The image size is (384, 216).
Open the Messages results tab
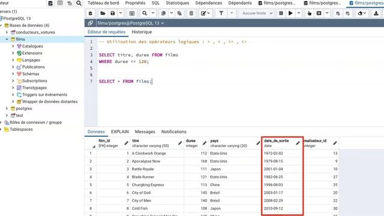145,132
